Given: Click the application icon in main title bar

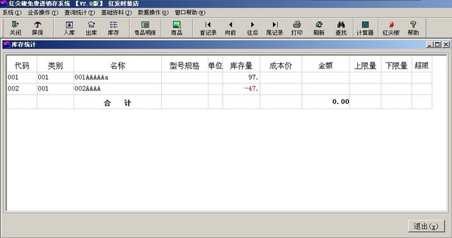Looking at the screenshot, I should [4, 3].
